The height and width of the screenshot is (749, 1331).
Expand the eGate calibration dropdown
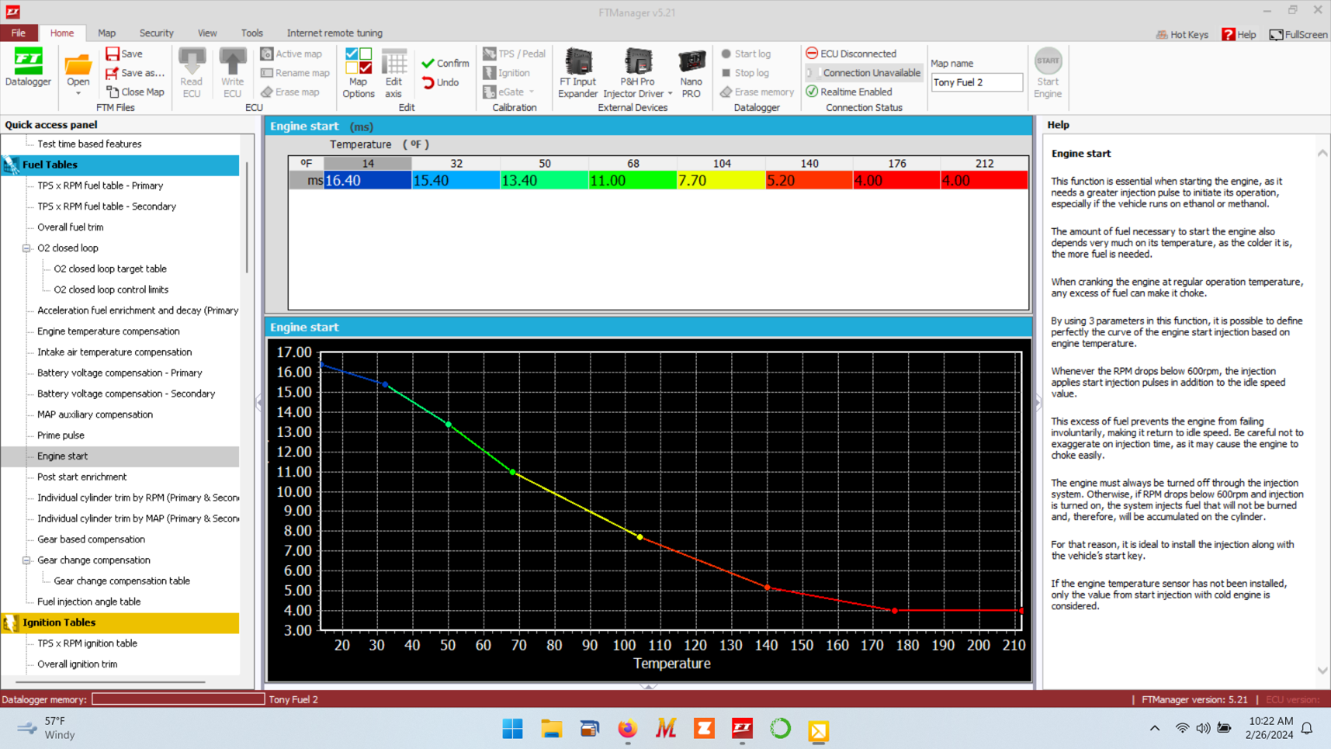tap(531, 92)
